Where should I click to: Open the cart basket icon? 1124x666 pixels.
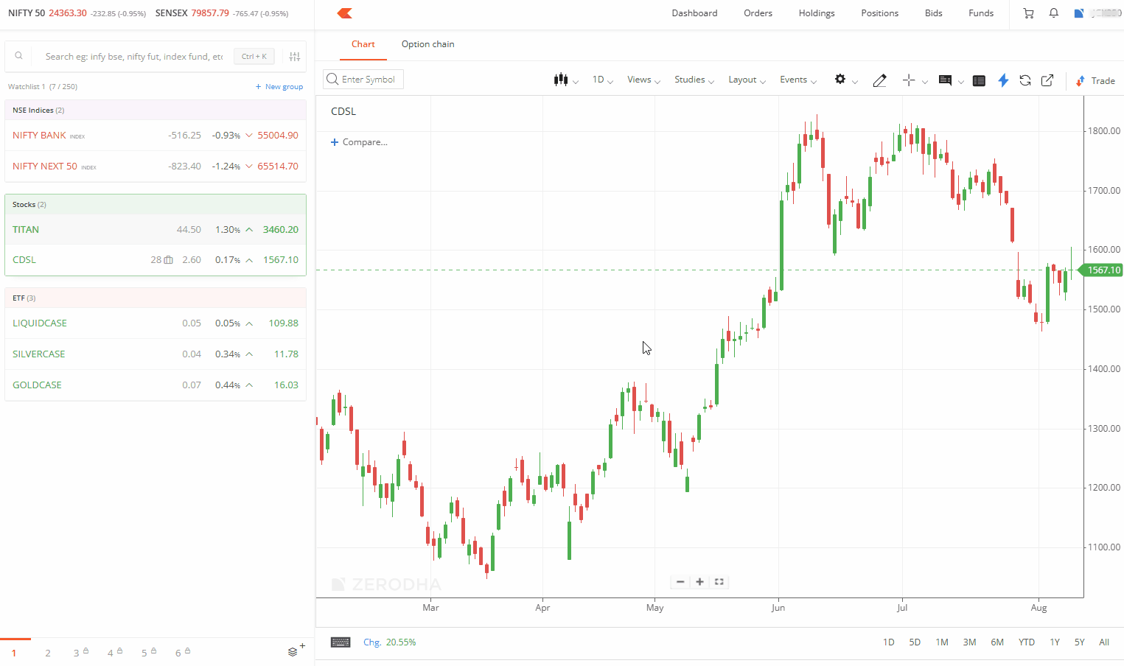(x=1029, y=13)
